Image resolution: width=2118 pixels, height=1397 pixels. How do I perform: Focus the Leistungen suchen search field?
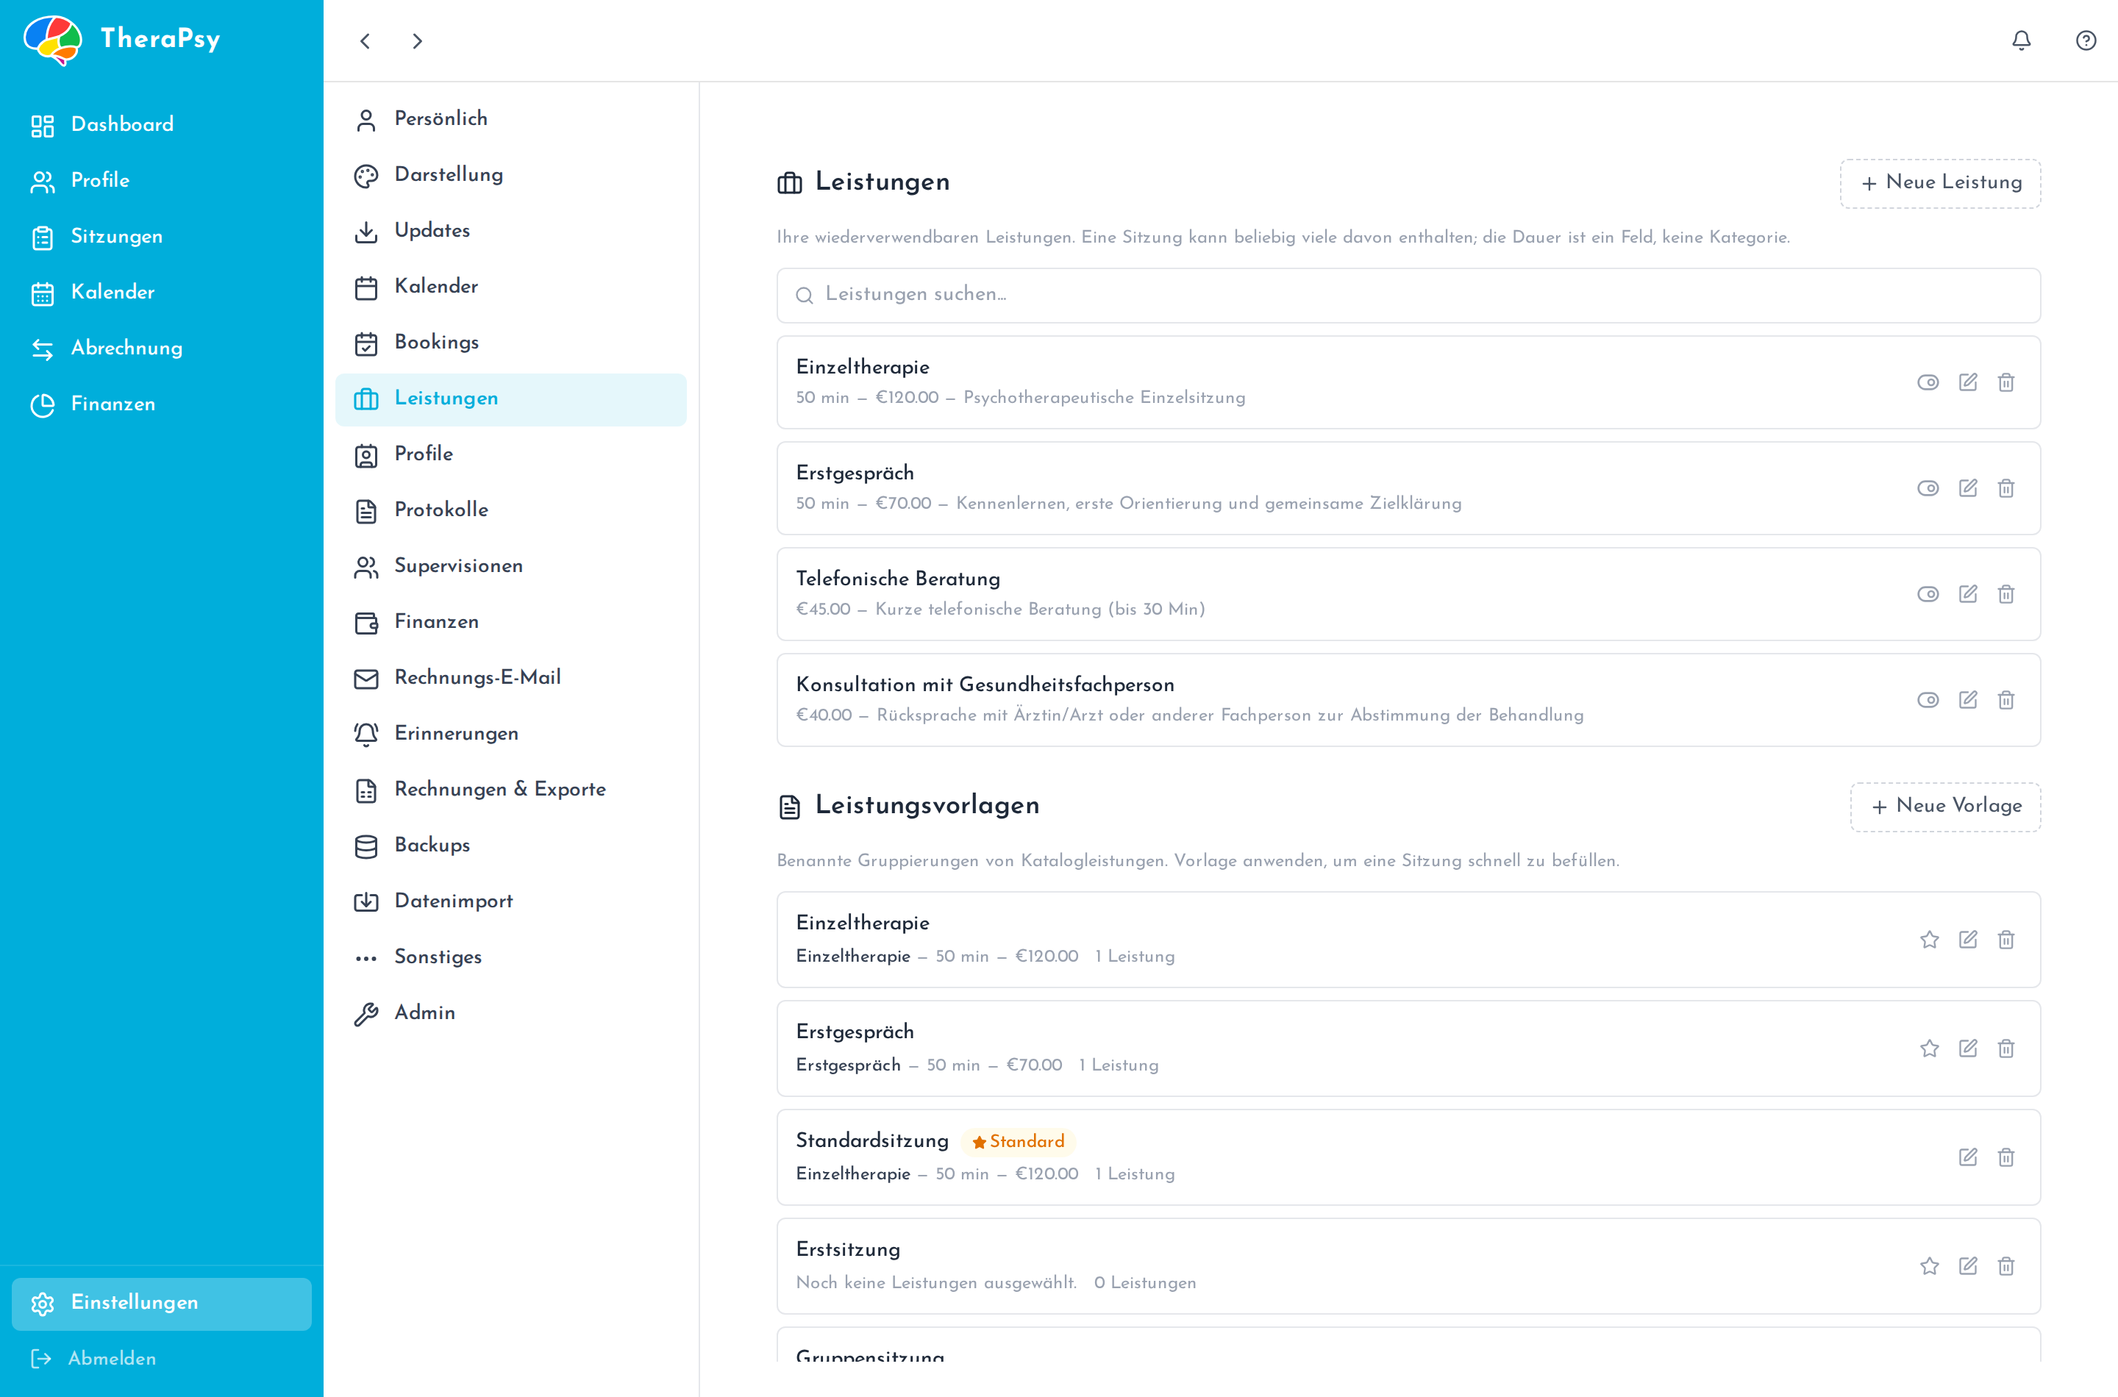click(1408, 295)
